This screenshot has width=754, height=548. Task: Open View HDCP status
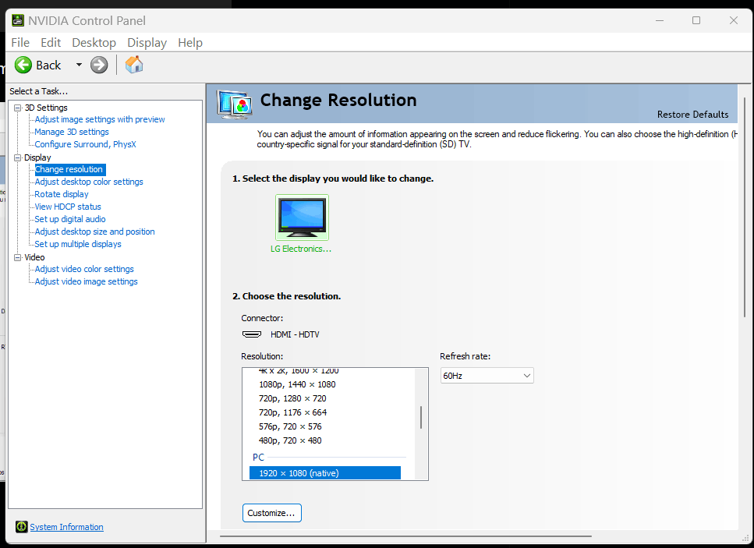[x=68, y=207]
